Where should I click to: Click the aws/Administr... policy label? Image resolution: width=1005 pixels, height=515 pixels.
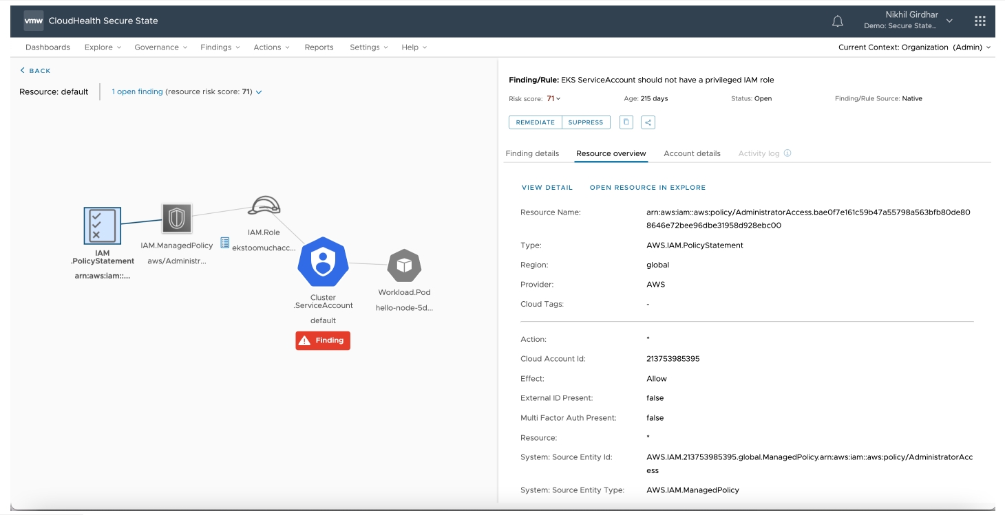tap(177, 261)
